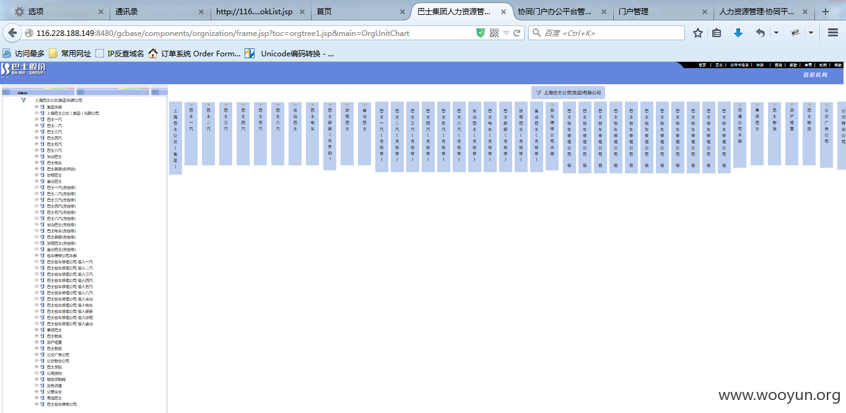Open 员工 in top black menu bar
Screen dimensions: 846x413
[719, 64]
